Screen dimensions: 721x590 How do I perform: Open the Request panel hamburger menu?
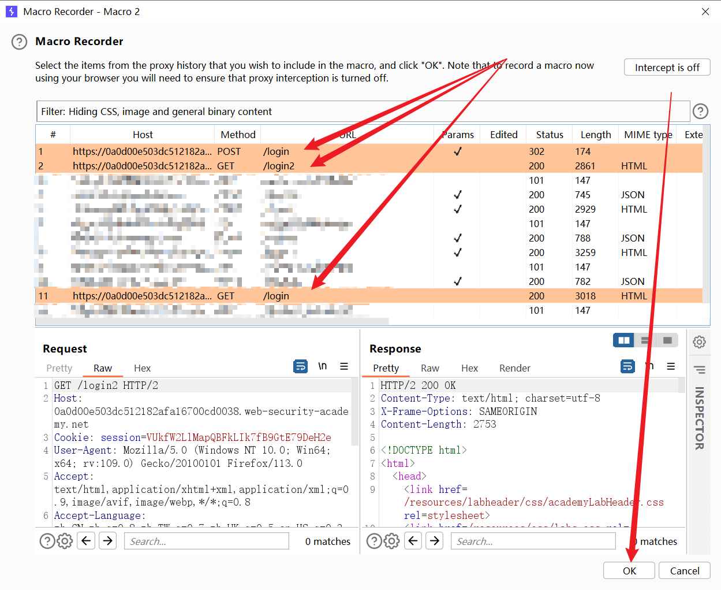(x=344, y=366)
